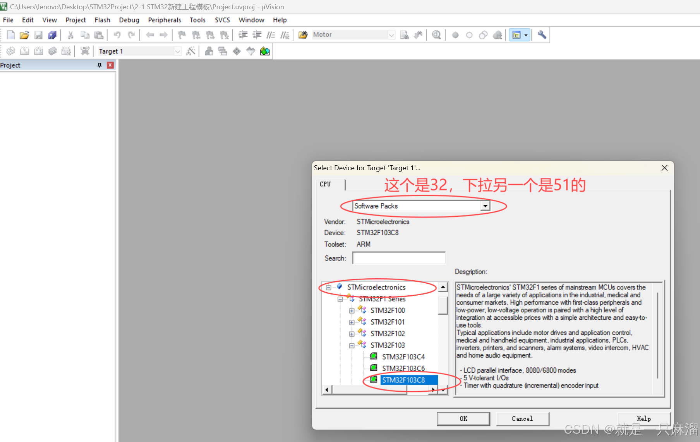Click the Enable/Disable Breakpoint hollow circle icon
The image size is (700, 442).
469,35
